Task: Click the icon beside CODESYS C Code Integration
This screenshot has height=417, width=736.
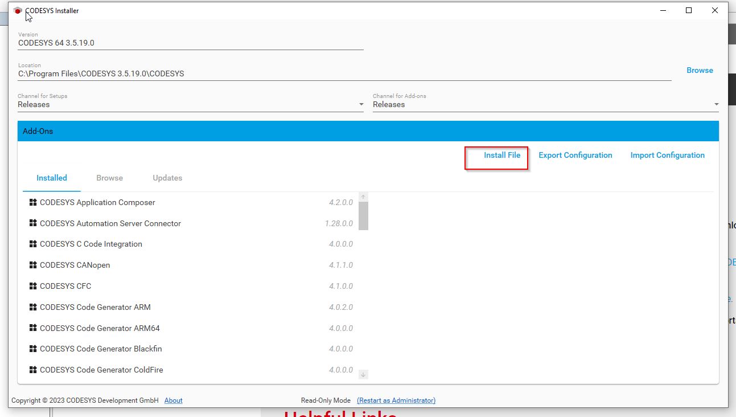Action: click(x=33, y=244)
